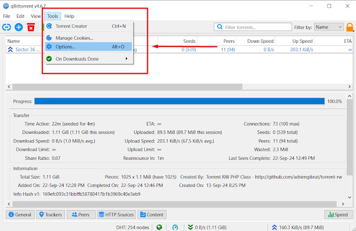Click the 0 (539) seeds cell

point(189,49)
